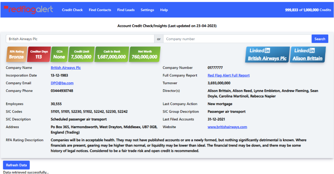This screenshot has width=334, height=174.
Task: Click the directors names list
Action: (x=263, y=93)
